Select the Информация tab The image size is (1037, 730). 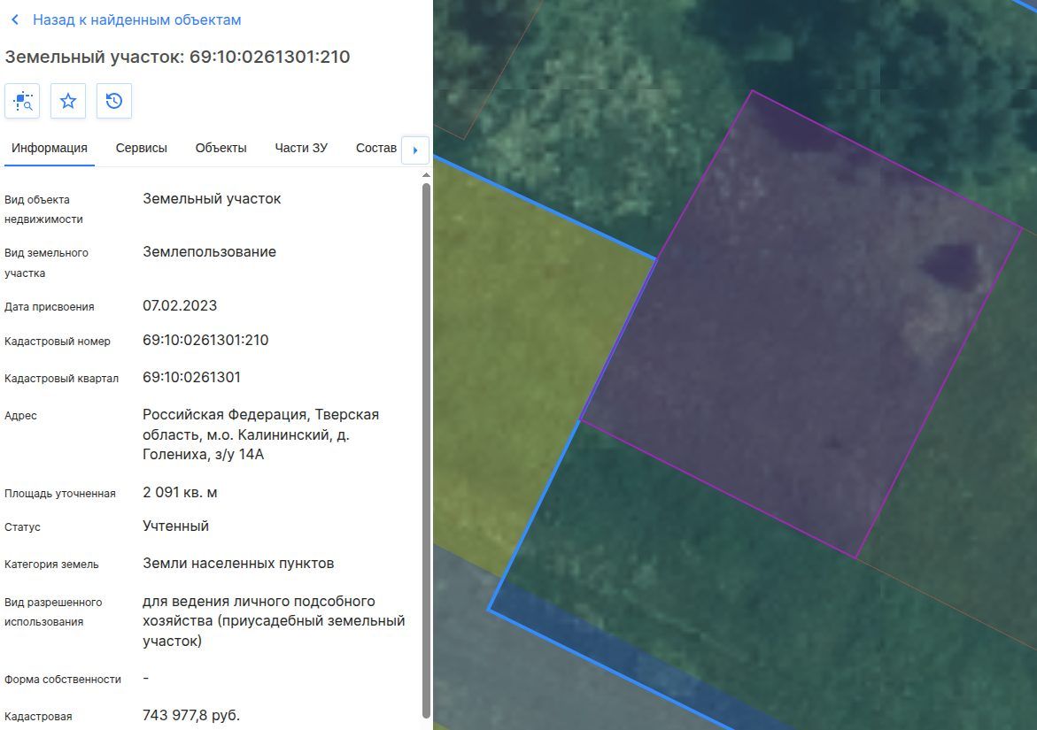coord(50,148)
